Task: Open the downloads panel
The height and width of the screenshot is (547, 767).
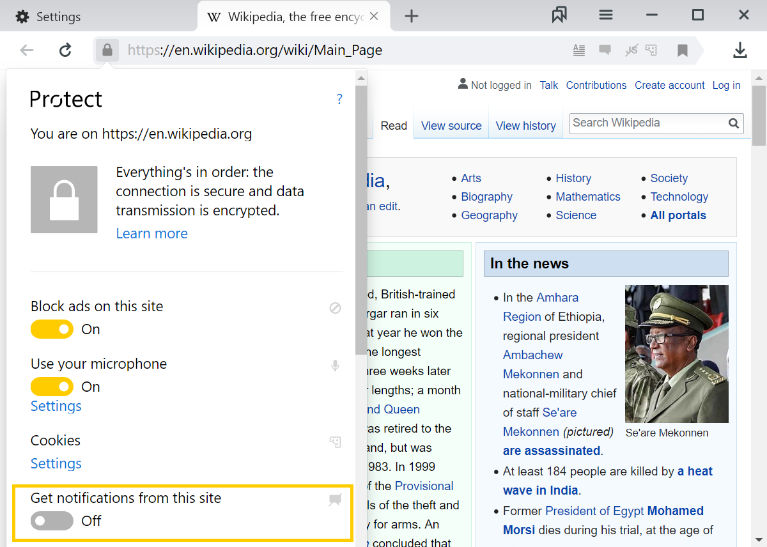Action: pos(740,50)
